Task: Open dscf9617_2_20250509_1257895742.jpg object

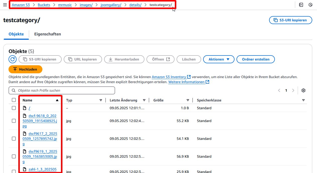Action: pos(40,139)
